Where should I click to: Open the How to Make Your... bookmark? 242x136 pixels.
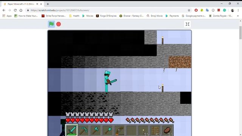[26, 16]
